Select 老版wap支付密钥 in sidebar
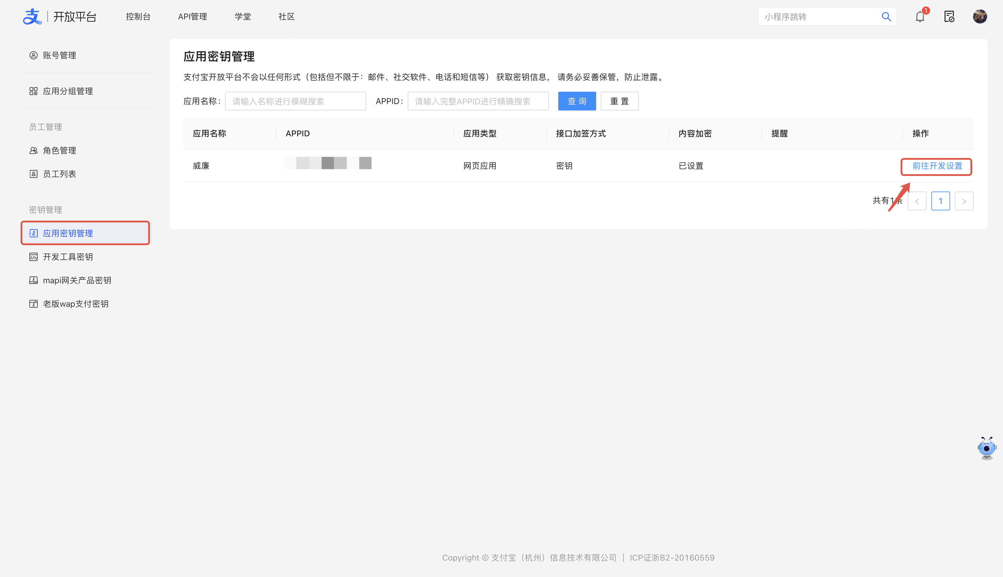Image resolution: width=1003 pixels, height=577 pixels. (x=87, y=304)
